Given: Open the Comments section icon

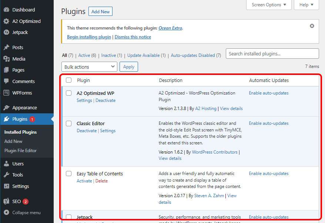Looking at the screenshot, I should tap(7, 81).
